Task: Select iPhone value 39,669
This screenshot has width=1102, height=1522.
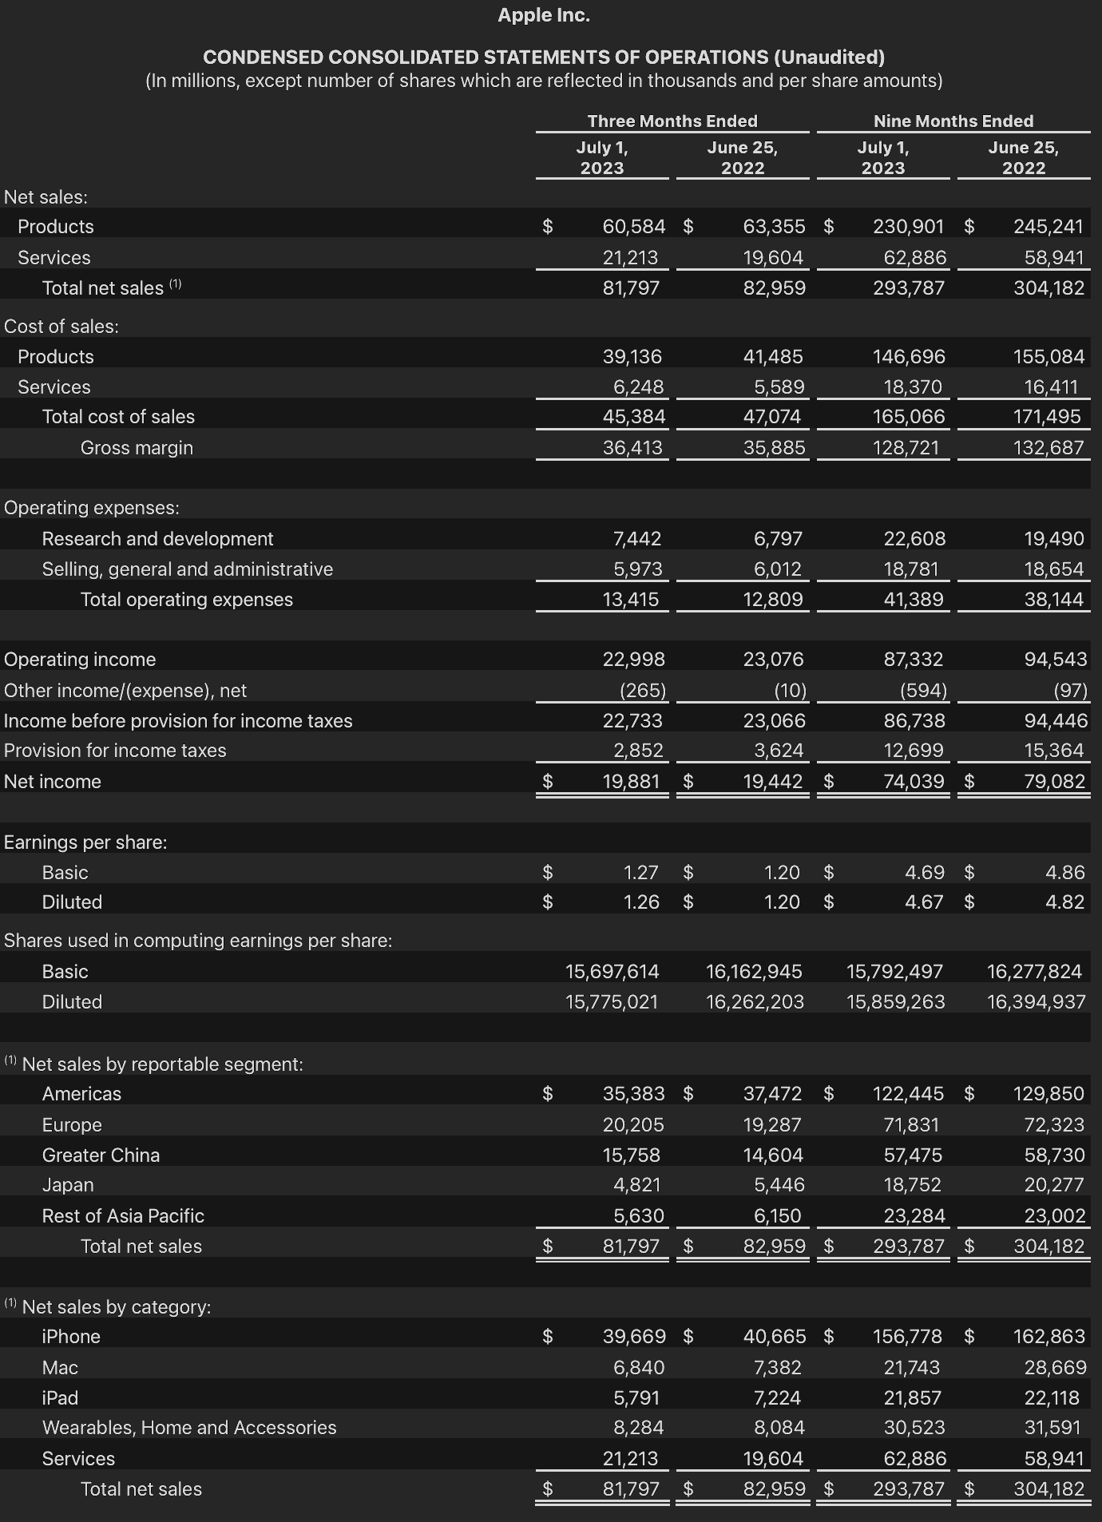Action: coord(634,1337)
